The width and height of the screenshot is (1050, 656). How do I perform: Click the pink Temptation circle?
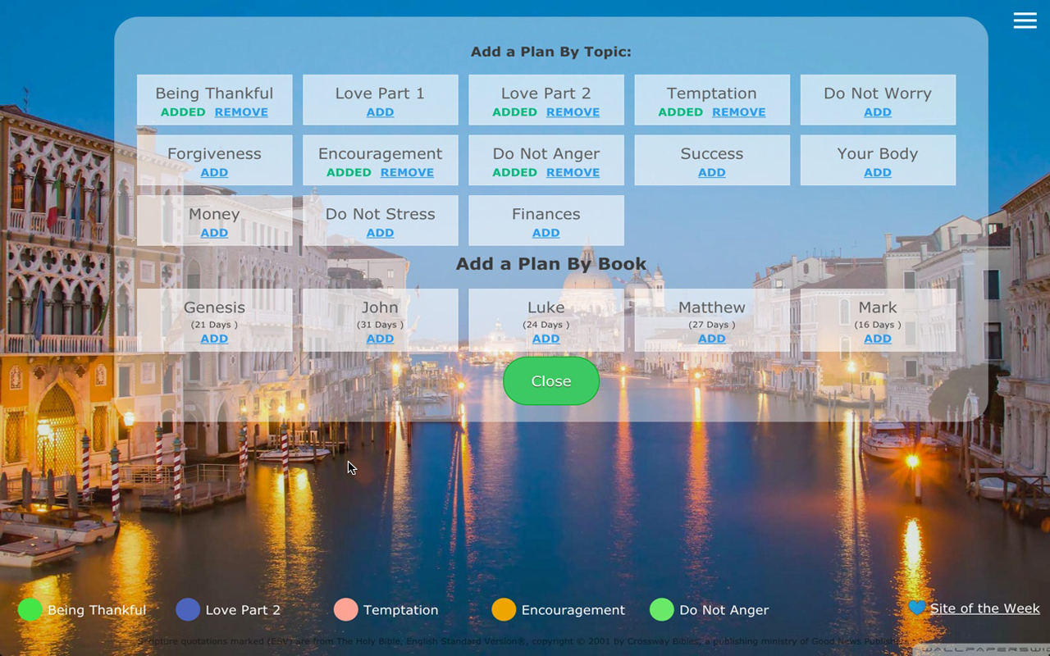346,609
